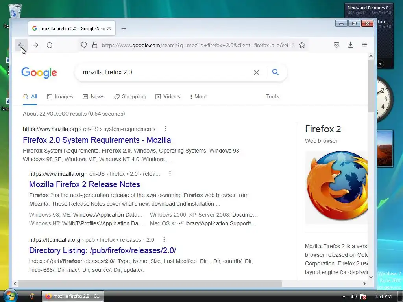Click the blue Google search magnifier icon
The width and height of the screenshot is (403, 302).
[x=275, y=72]
